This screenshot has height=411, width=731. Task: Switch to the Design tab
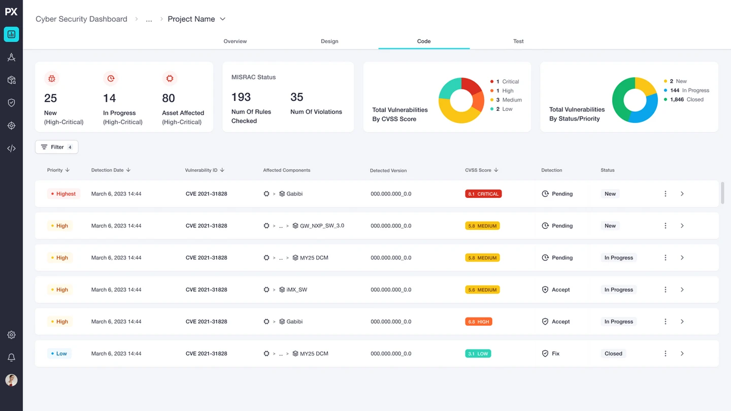[x=329, y=41]
